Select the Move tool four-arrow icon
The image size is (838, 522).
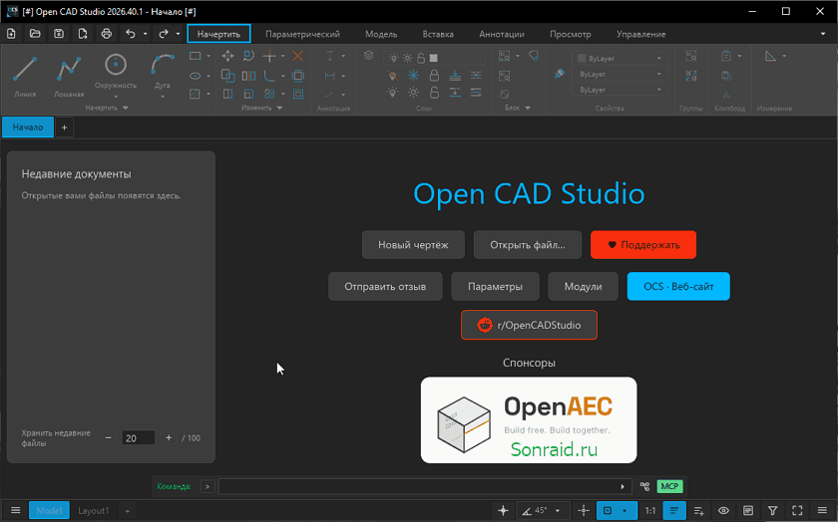pyautogui.click(x=227, y=56)
